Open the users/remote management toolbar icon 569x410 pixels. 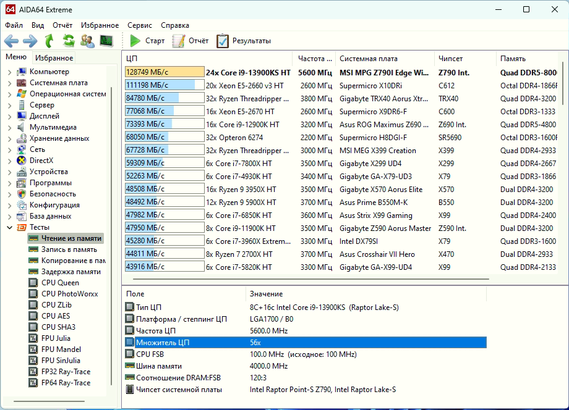87,41
